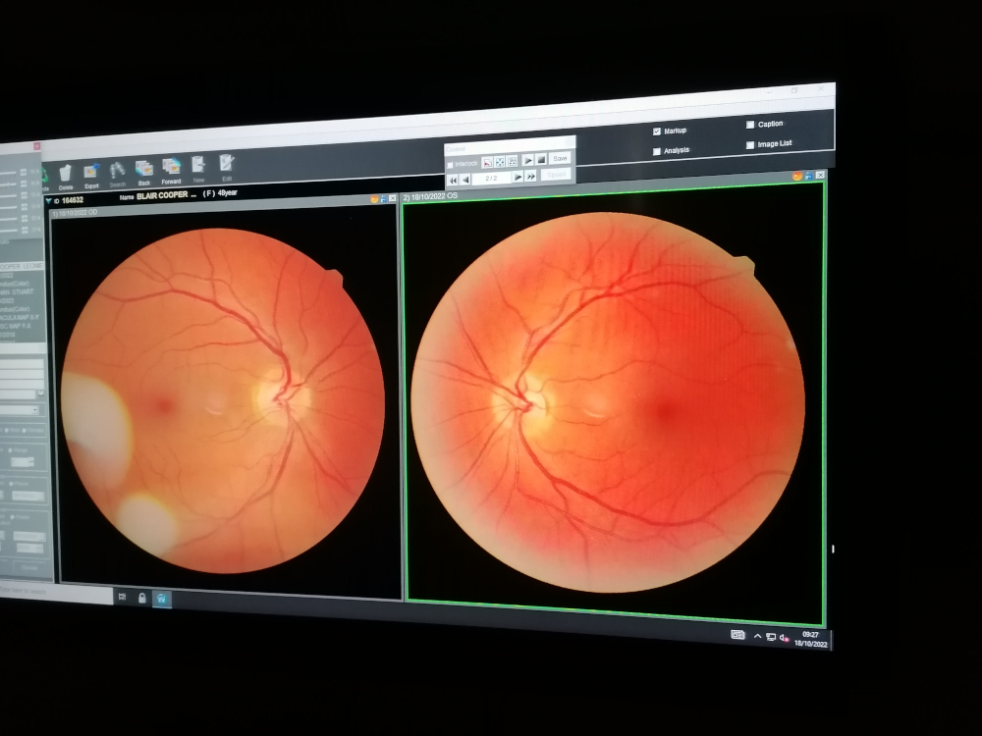The width and height of the screenshot is (982, 736).
Task: Tick the Caption checkbox
Action: click(750, 125)
